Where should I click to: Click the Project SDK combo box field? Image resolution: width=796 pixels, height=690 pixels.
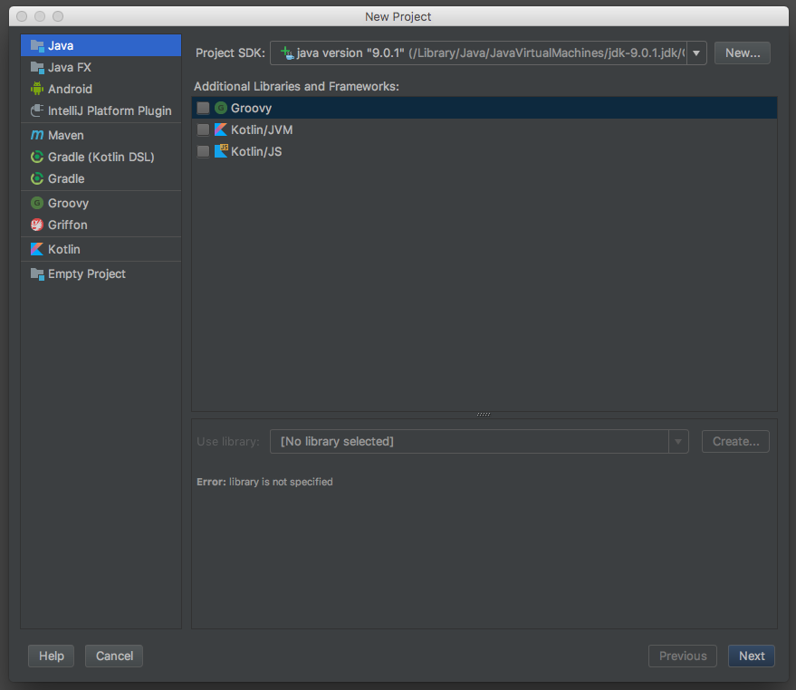tap(488, 53)
